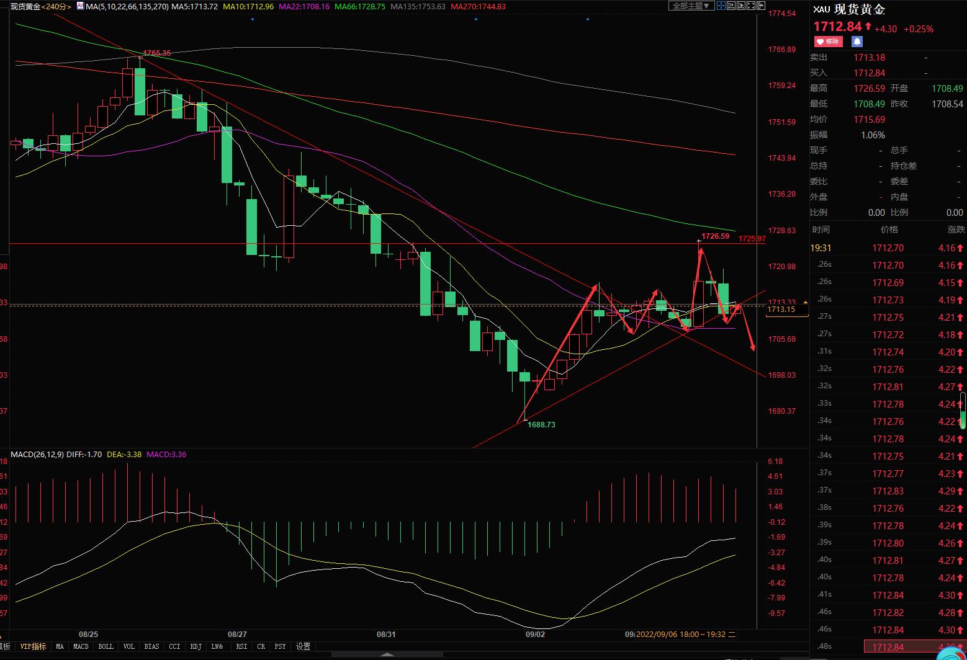The image size is (967, 660).
Task: Click the MA66:1728.75 legend value
Action: (359, 6)
